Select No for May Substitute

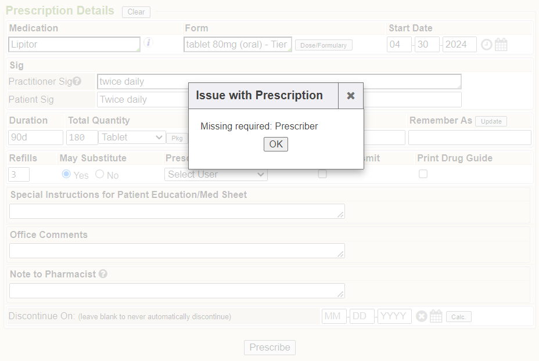[x=100, y=174]
